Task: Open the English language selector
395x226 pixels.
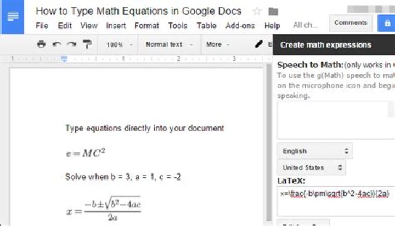Action: 315,151
